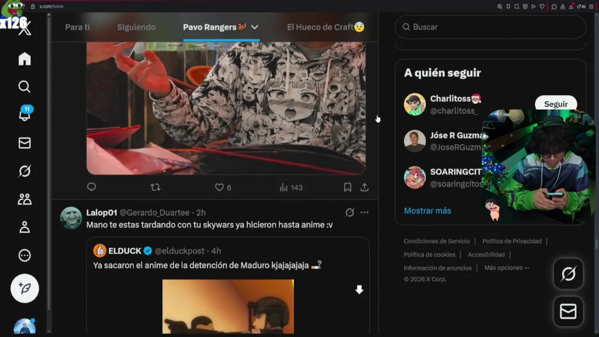Viewport: 599px width, 337px height.
Task: Open ELDUCK quoted post media thumbnail
Action: 228,307
